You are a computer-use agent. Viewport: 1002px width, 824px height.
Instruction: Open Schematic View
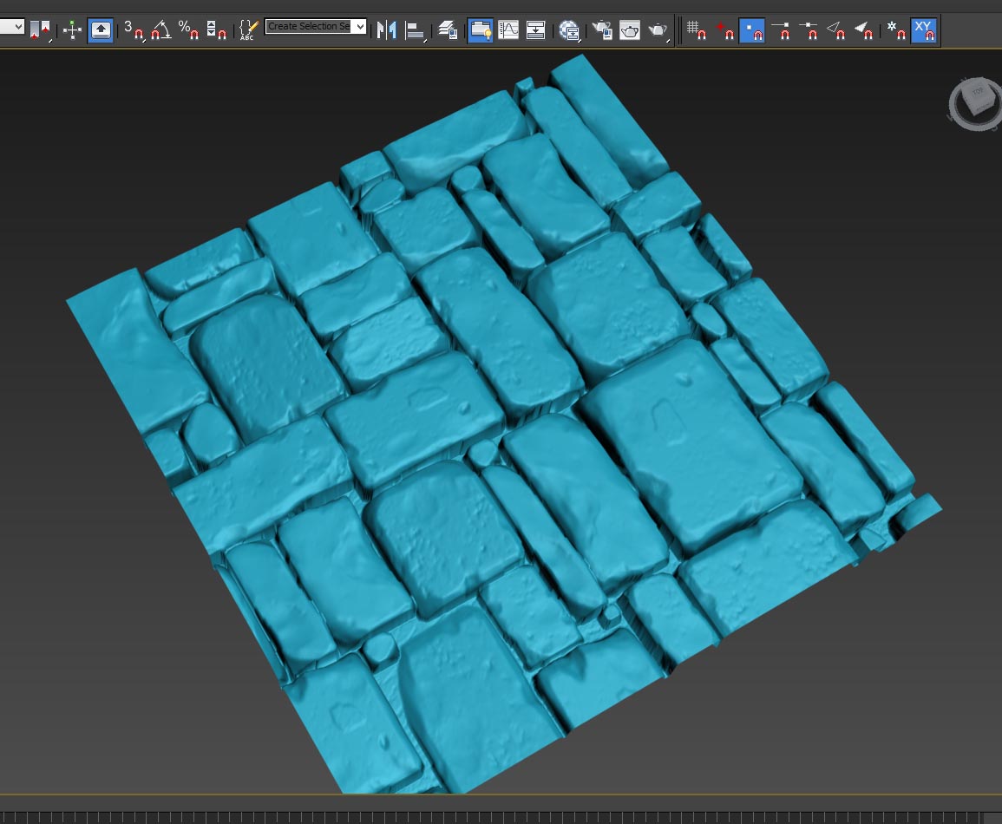click(x=535, y=30)
